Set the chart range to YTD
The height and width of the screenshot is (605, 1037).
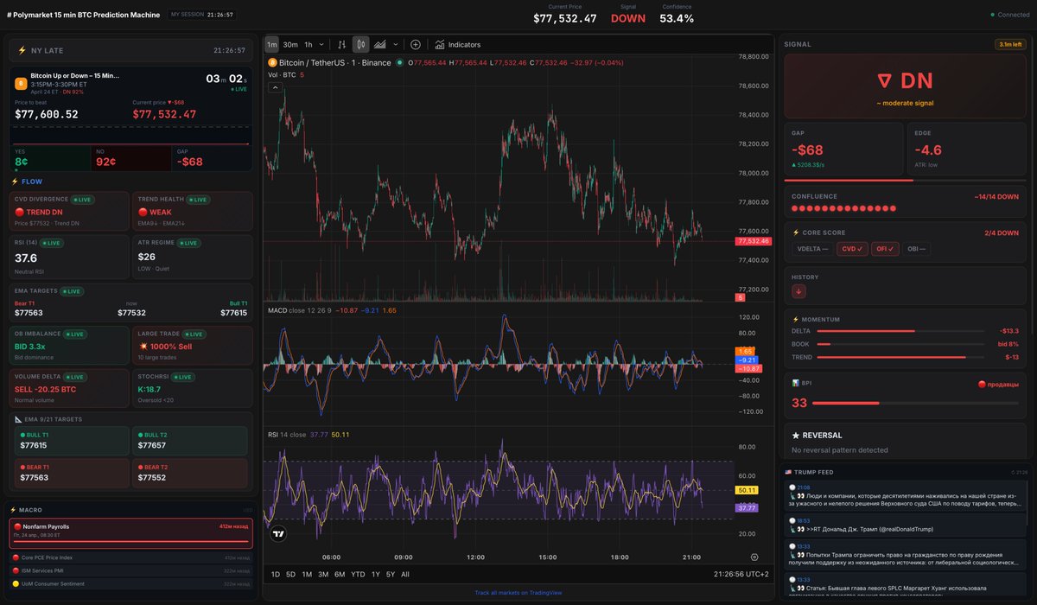point(358,574)
